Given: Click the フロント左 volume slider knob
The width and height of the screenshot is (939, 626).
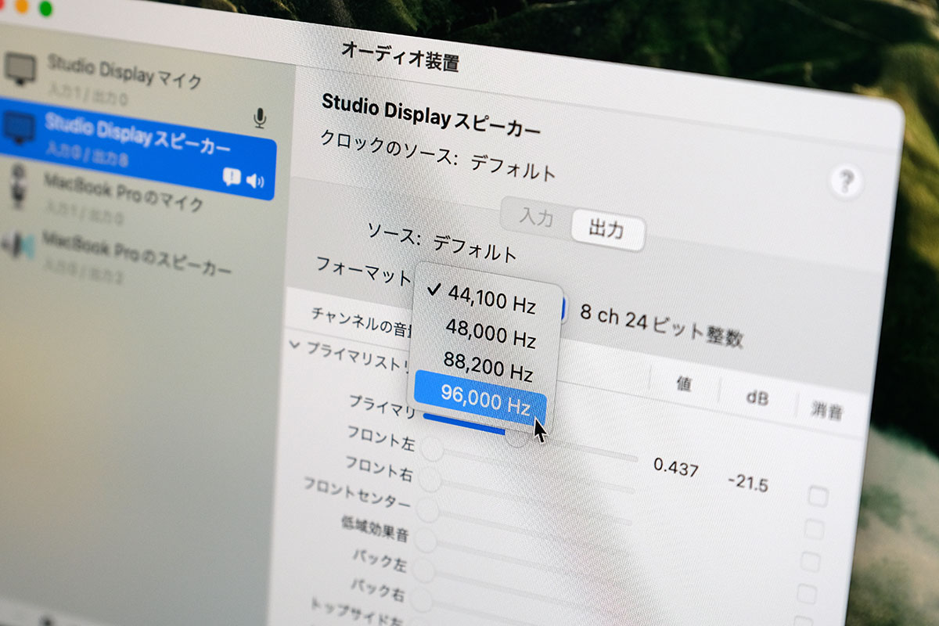Looking at the screenshot, I should click(433, 448).
